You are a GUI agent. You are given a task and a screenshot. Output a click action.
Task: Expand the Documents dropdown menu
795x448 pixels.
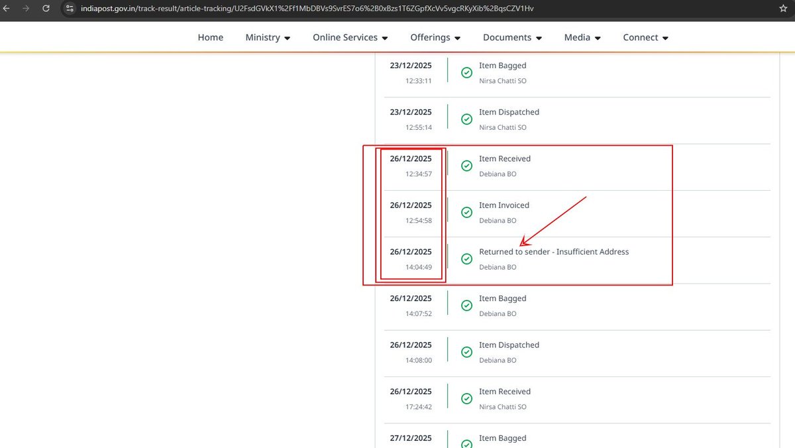point(513,38)
